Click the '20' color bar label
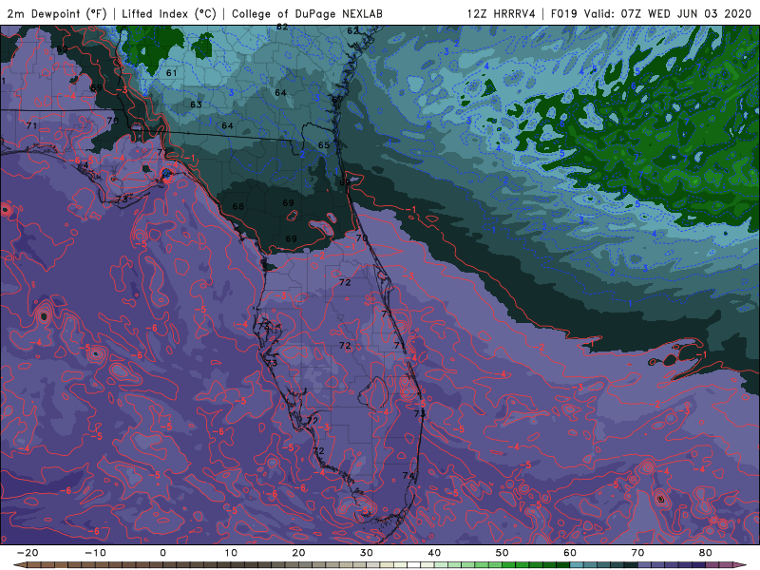The width and height of the screenshot is (760, 570). pyautogui.click(x=298, y=553)
